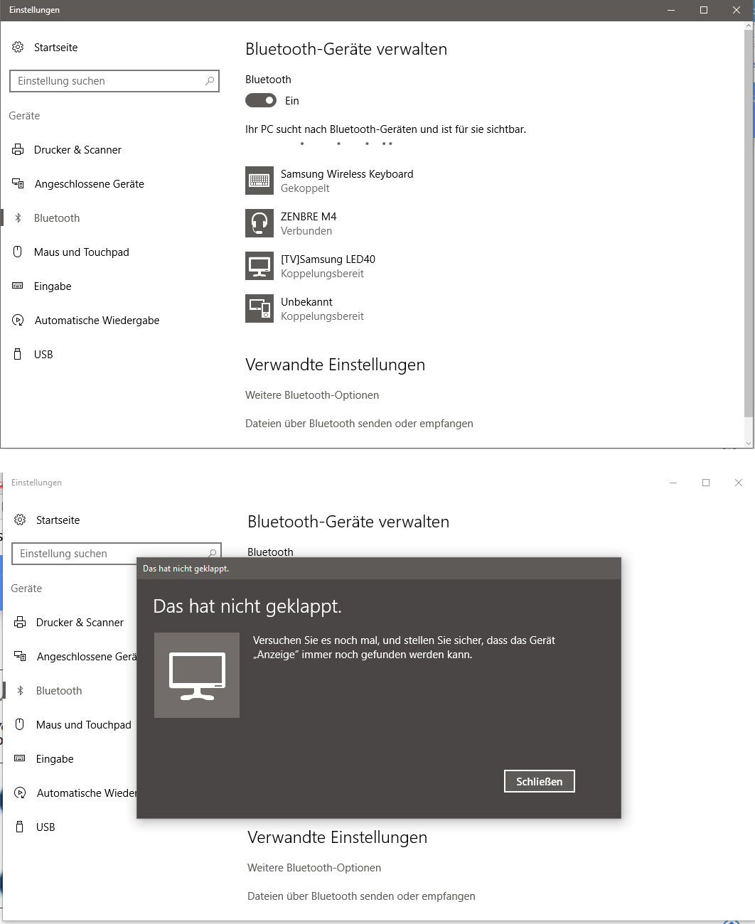Screen dimensions: 755x924
Task: Click Startseite gear icon in bottom window
Action: (x=20, y=520)
